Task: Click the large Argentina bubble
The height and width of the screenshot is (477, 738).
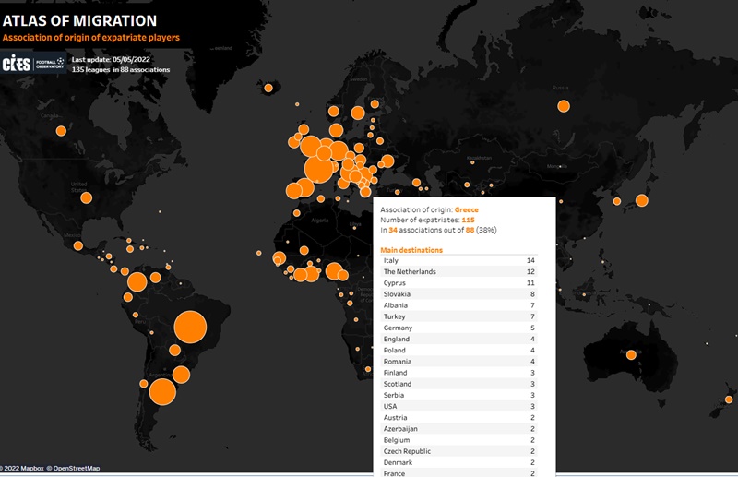Action: [x=162, y=392]
